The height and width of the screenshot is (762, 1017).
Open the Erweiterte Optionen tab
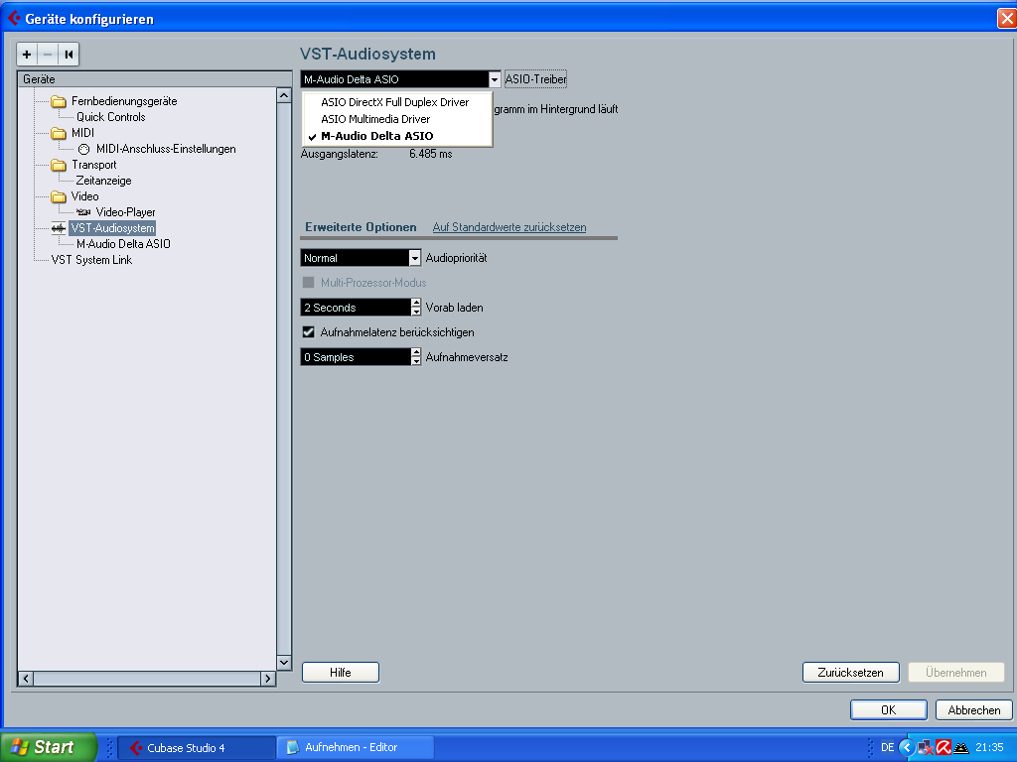point(361,227)
